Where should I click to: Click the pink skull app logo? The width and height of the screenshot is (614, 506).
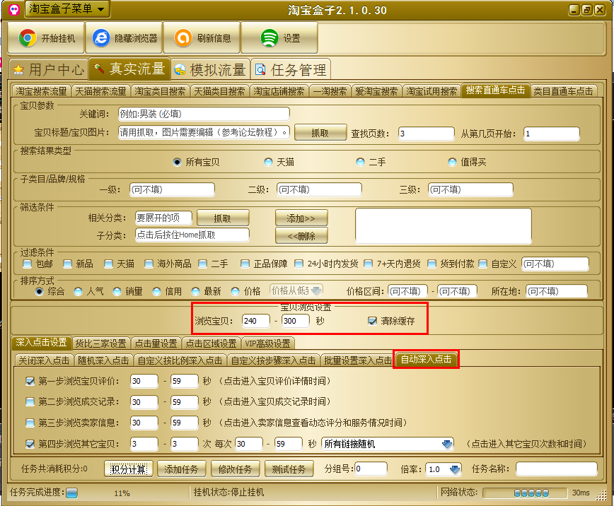[x=13, y=9]
